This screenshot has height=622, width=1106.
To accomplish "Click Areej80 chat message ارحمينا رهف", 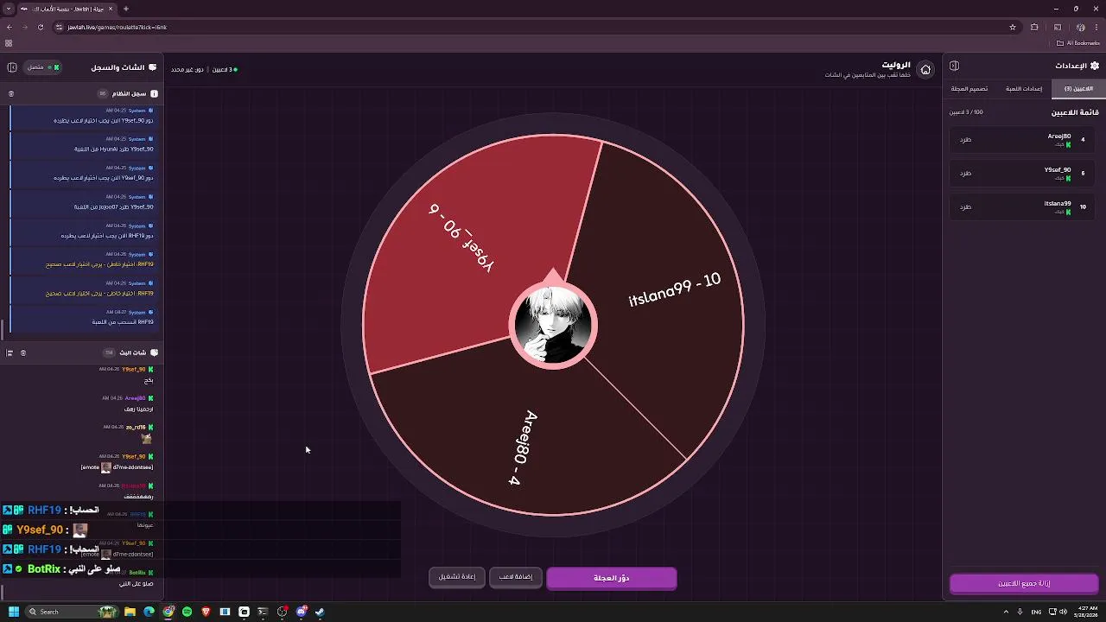I will point(138,409).
